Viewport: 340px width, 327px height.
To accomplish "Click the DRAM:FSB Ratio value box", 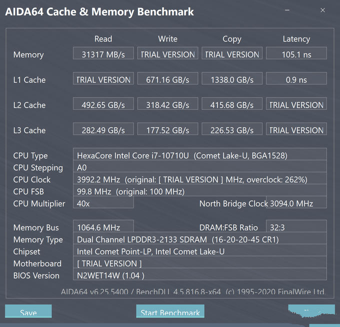I will tap(296, 226).
